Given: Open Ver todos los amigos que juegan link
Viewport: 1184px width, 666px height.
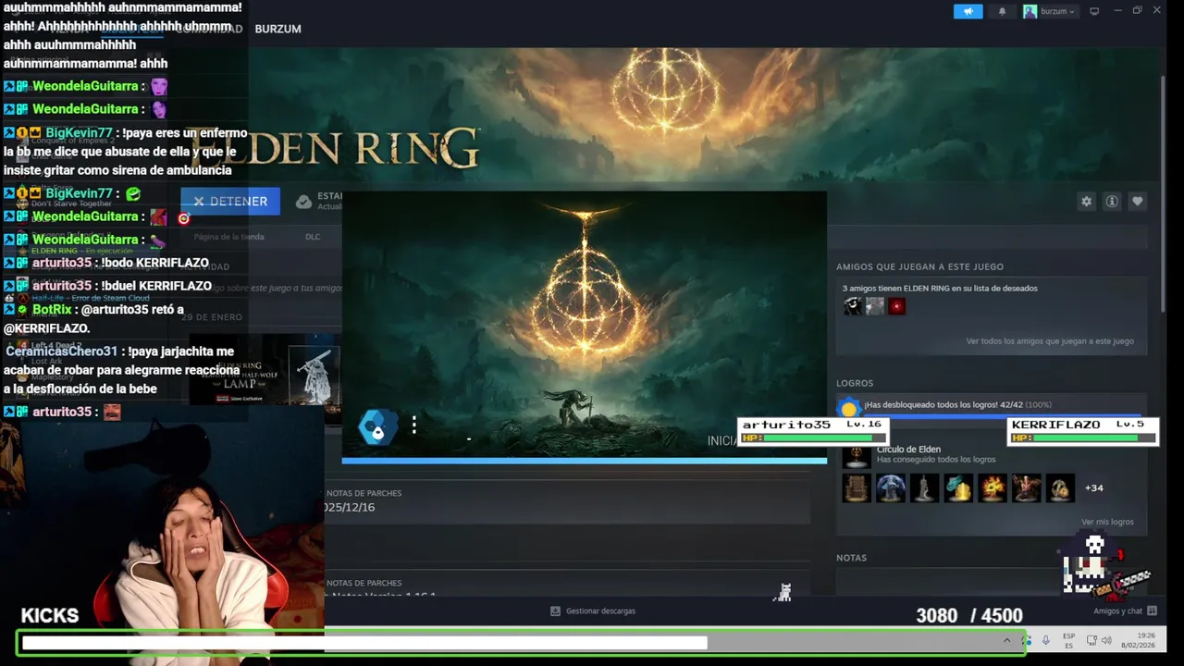Looking at the screenshot, I should [1050, 341].
